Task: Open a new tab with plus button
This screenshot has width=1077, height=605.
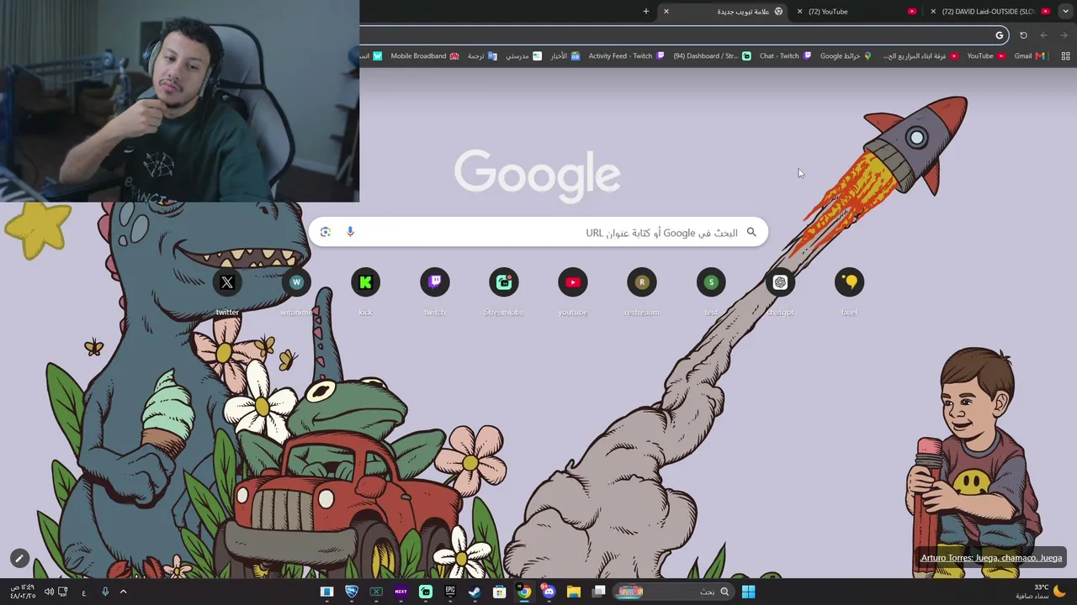Action: click(x=646, y=12)
